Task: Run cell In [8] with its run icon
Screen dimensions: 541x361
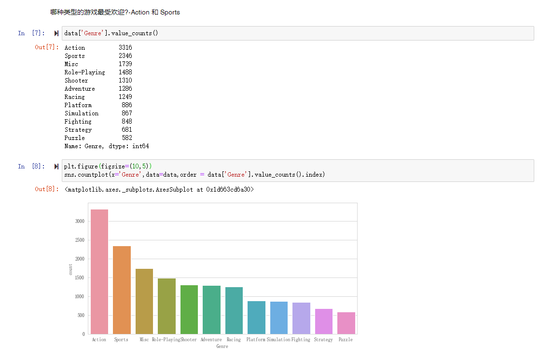Action: (x=56, y=167)
